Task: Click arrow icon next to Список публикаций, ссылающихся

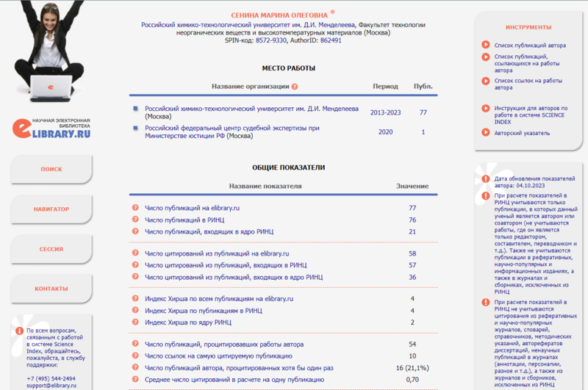Action: tap(486, 57)
